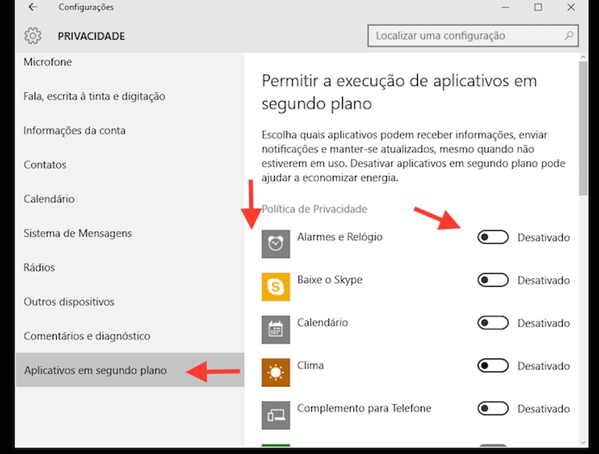Toggle the Calendário background switch

(x=492, y=323)
